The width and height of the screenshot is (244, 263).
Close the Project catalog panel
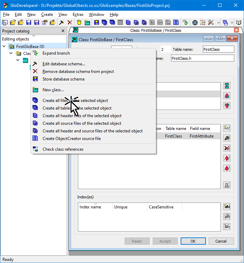click(x=63, y=31)
